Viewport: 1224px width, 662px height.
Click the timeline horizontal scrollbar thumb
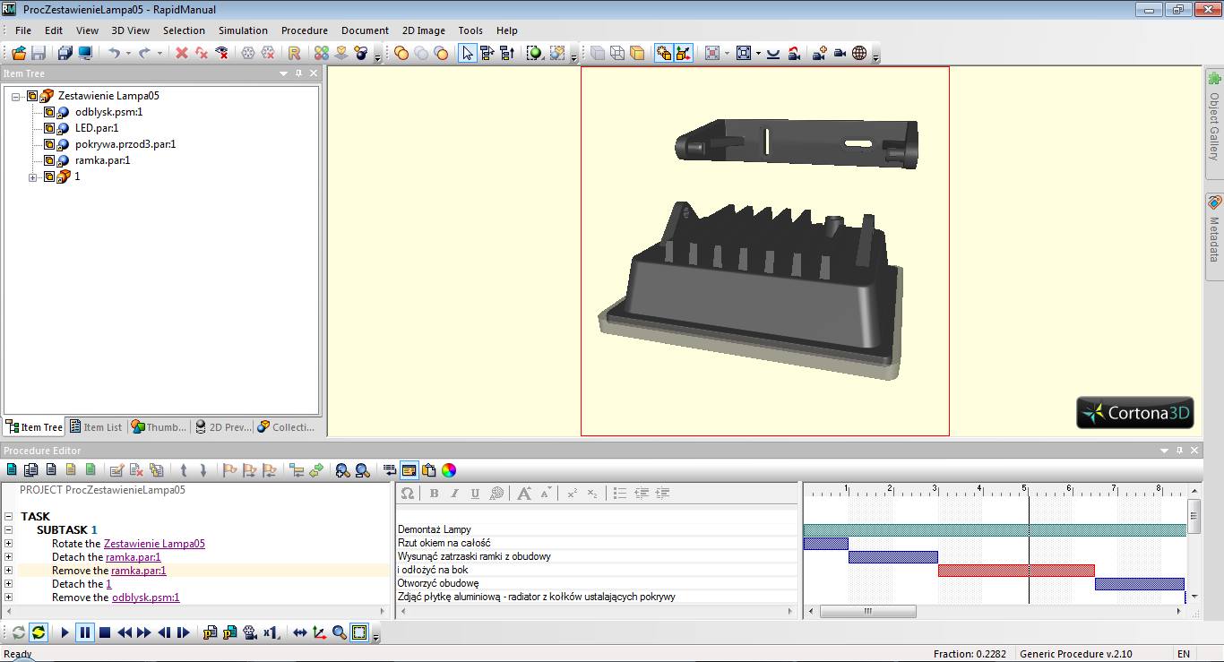point(867,611)
